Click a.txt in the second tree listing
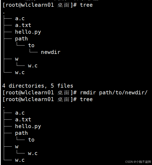152x165 pixels. coord(23,120)
